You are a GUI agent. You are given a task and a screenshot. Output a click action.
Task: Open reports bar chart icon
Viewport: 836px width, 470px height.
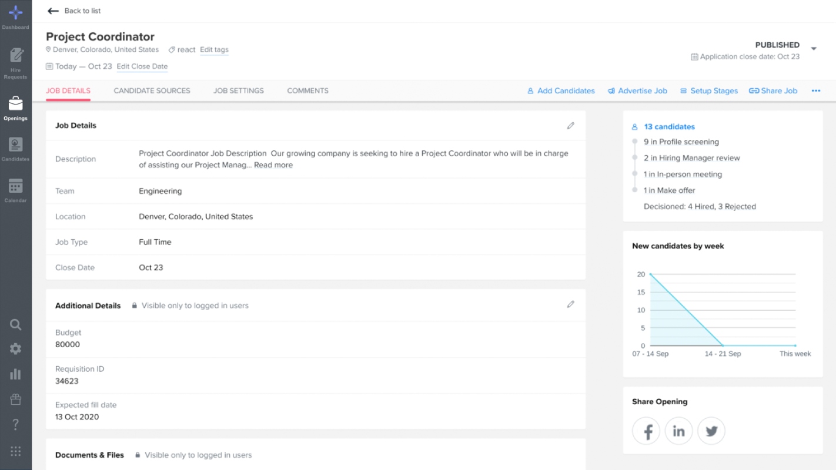point(16,374)
